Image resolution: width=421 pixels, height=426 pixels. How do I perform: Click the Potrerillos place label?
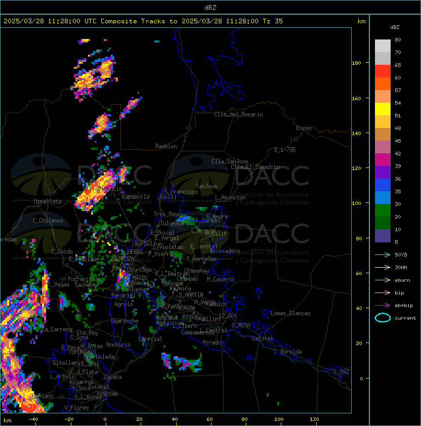(x=85, y=279)
